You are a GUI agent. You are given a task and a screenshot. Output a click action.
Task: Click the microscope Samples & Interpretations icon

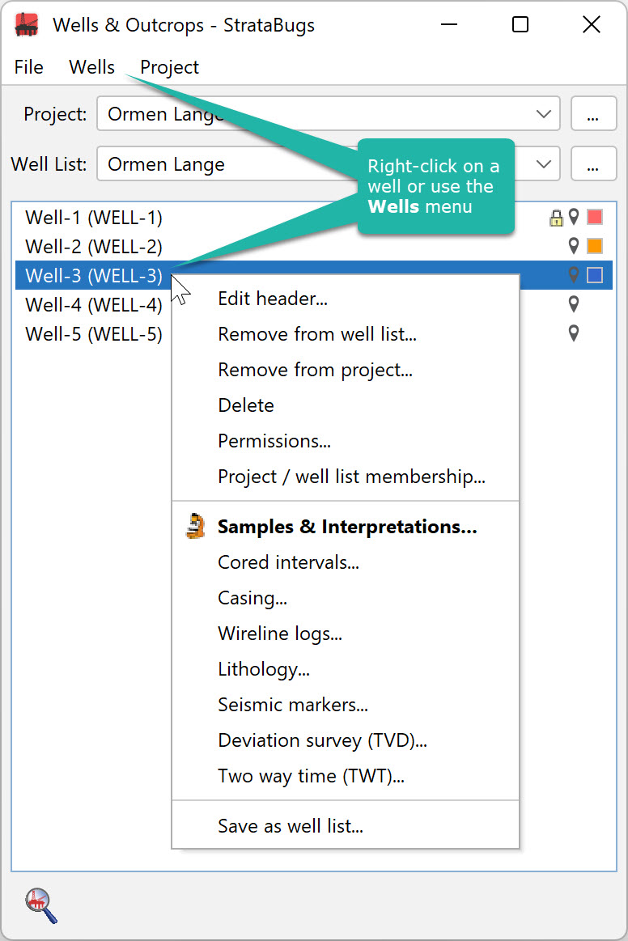pyautogui.click(x=195, y=526)
